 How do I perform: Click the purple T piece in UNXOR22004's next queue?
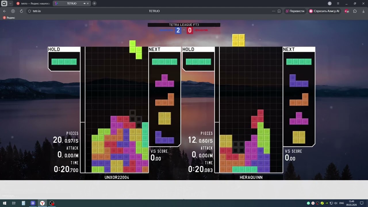pyautogui.click(x=164, y=80)
